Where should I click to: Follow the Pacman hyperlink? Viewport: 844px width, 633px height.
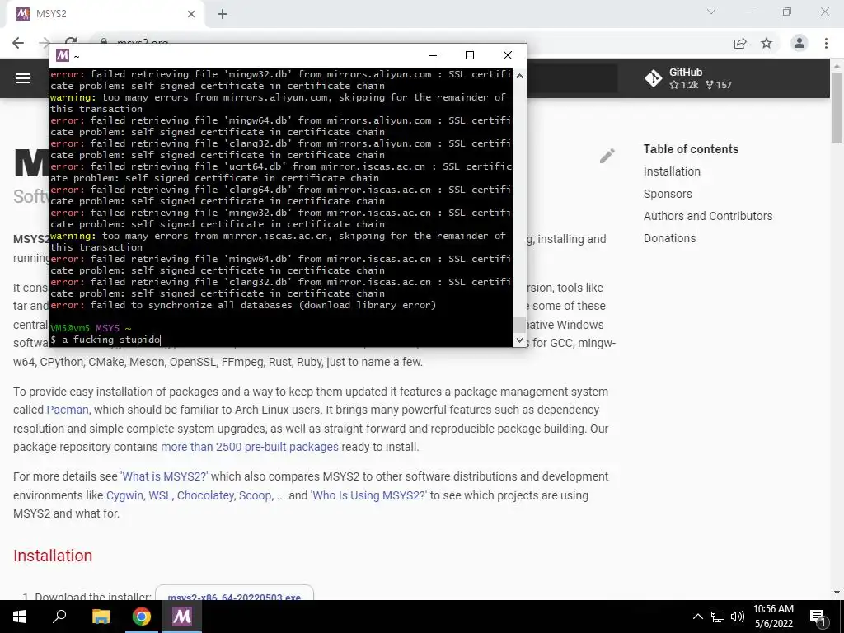[x=68, y=410]
